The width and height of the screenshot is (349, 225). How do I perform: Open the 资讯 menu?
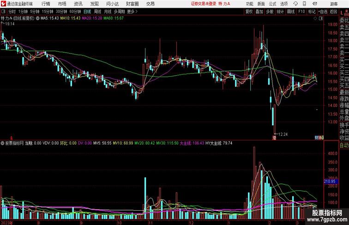click(x=78, y=4)
